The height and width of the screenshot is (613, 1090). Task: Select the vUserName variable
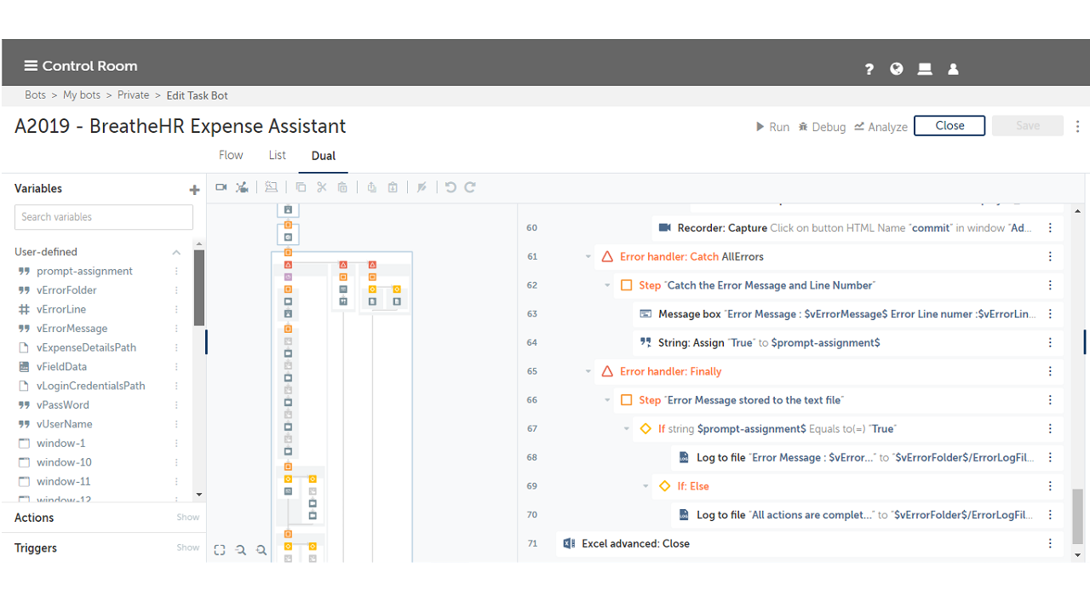(x=65, y=424)
